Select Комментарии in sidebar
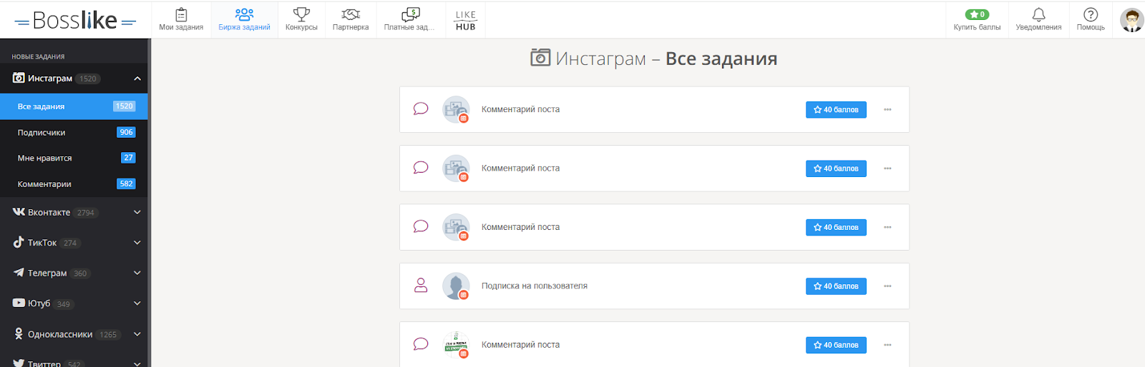 coord(74,183)
